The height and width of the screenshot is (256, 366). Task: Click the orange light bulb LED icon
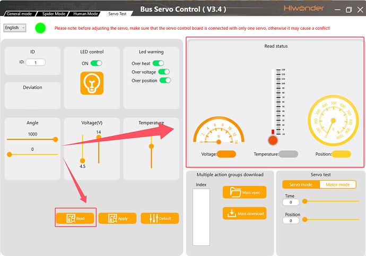tap(92, 83)
